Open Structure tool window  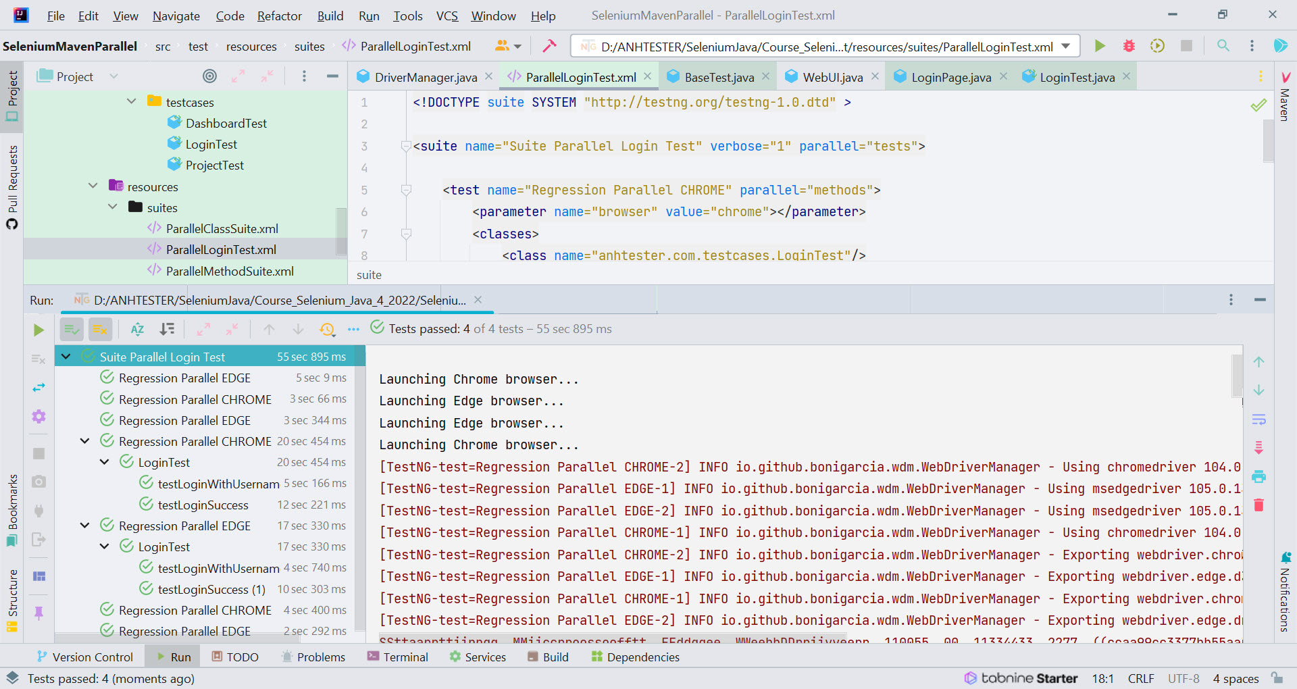click(x=12, y=600)
